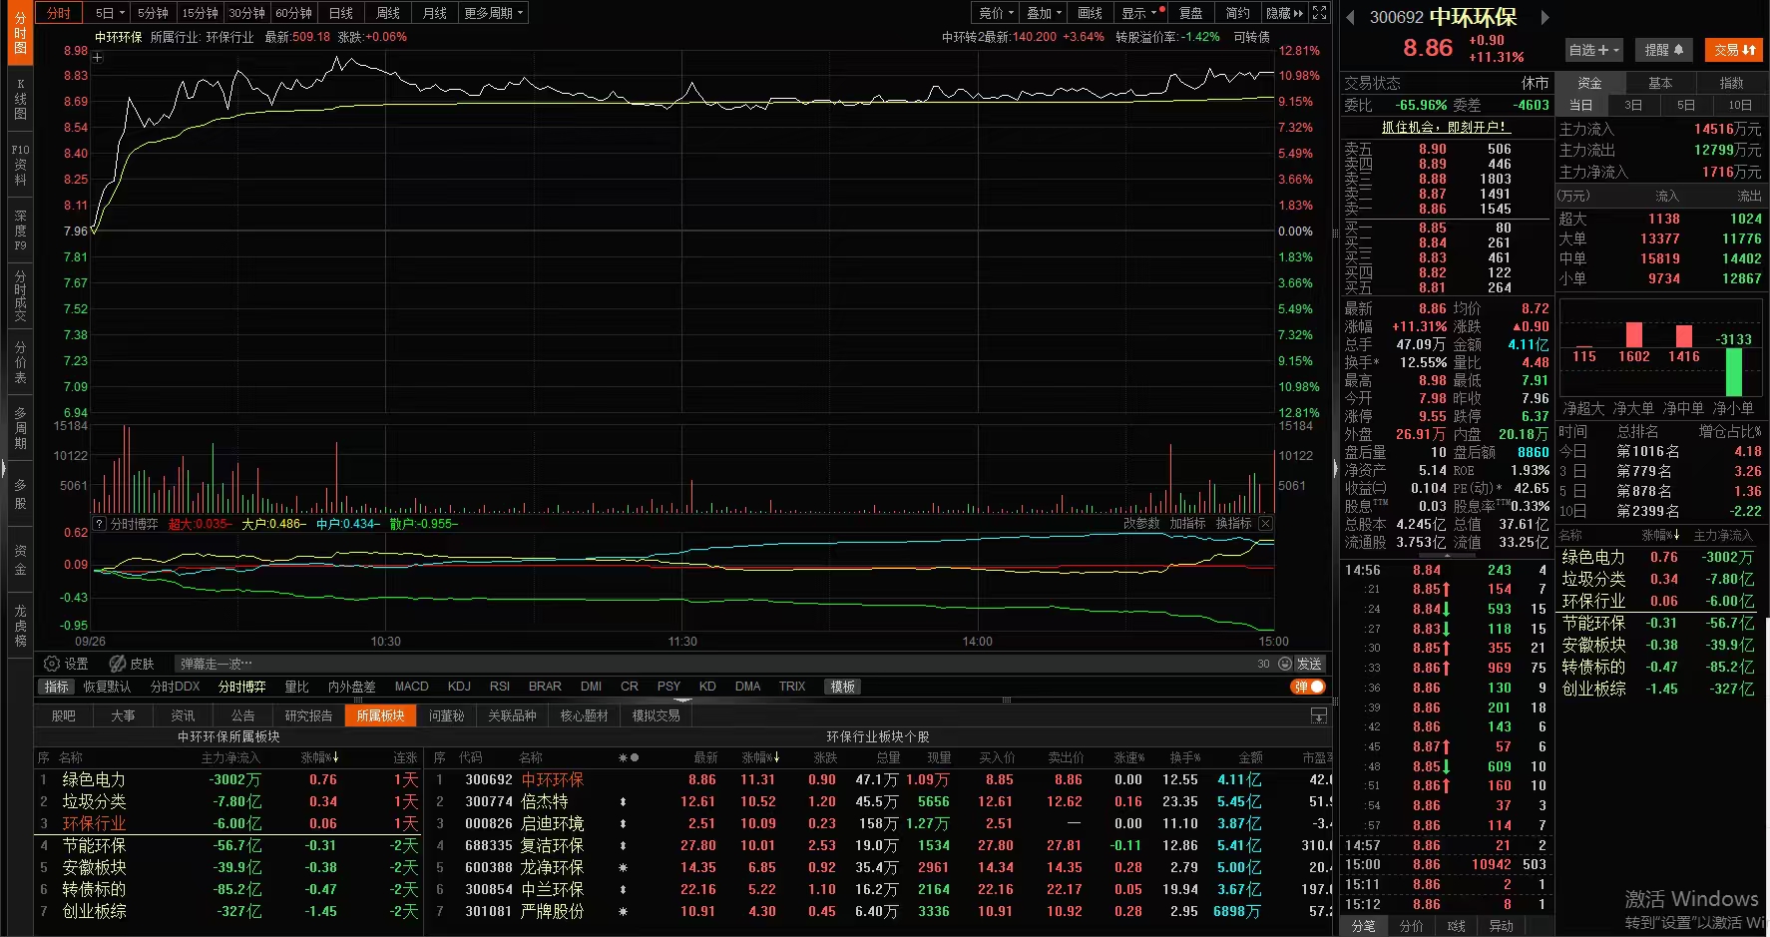Enable the MACD indicator

point(411,687)
